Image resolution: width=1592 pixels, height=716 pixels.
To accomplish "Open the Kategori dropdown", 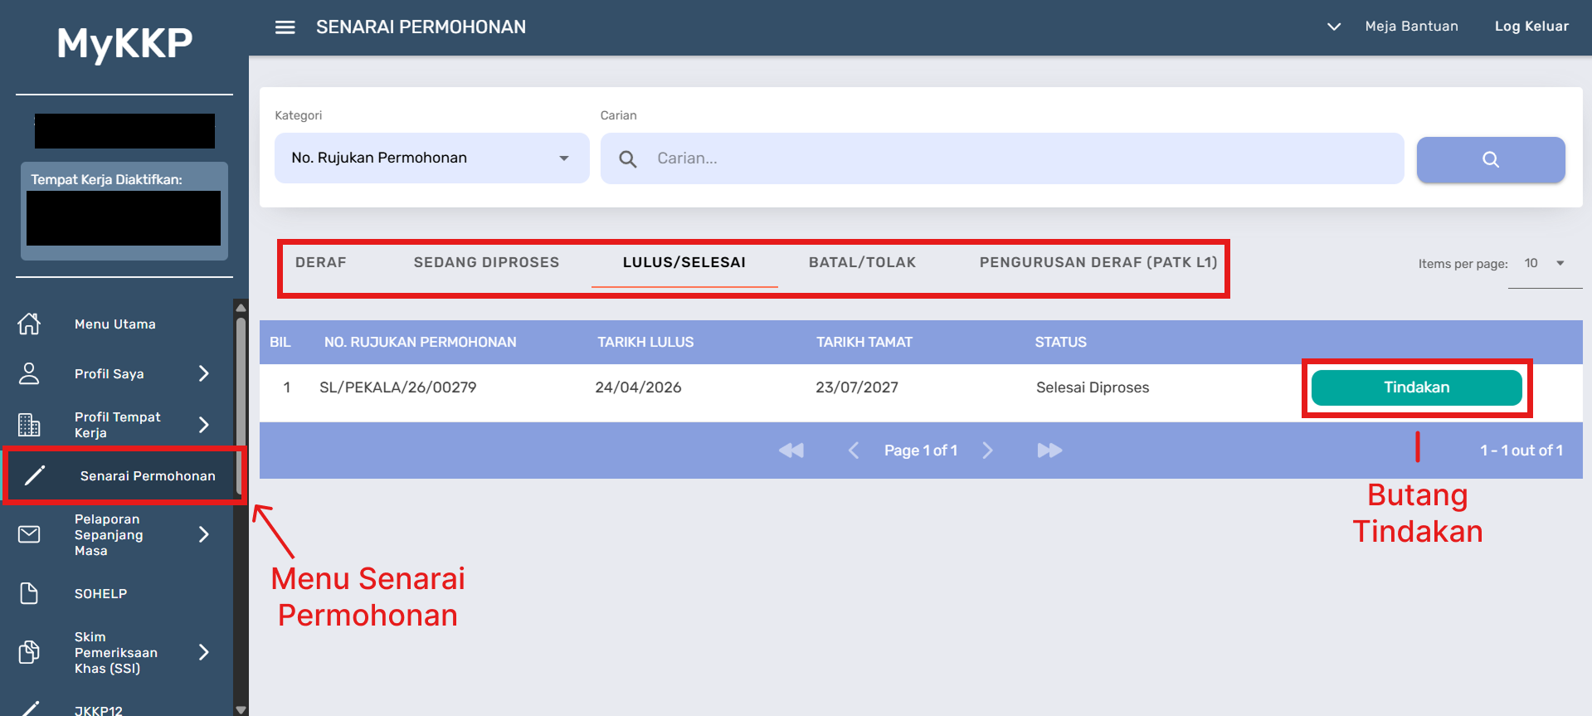I will tap(431, 158).
